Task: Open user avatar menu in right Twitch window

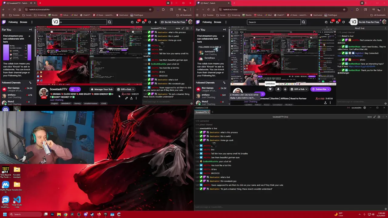Action: click(384, 22)
